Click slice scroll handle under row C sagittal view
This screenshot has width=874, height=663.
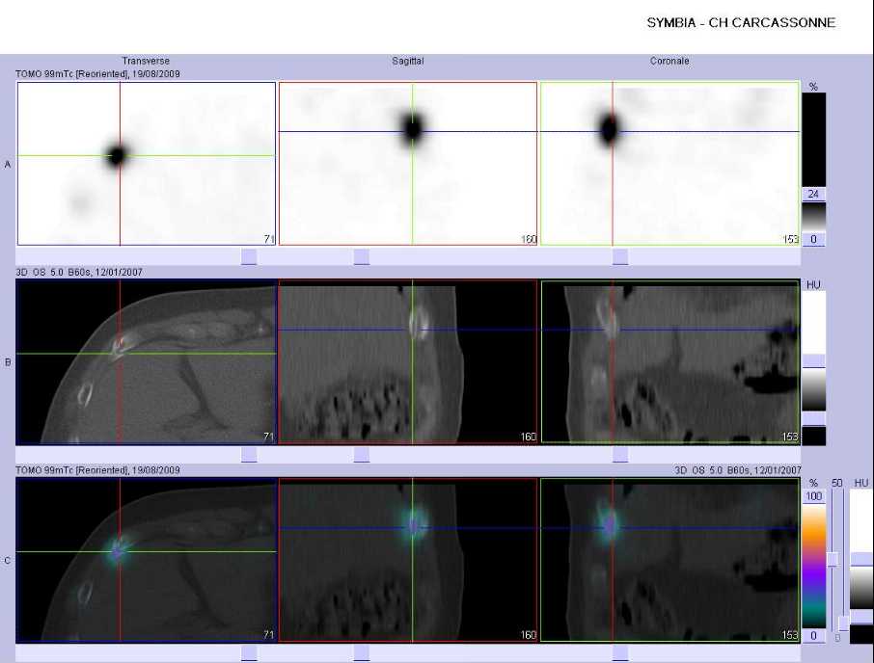(x=361, y=653)
